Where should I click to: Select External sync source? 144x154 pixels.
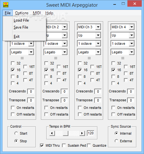(117, 141)
